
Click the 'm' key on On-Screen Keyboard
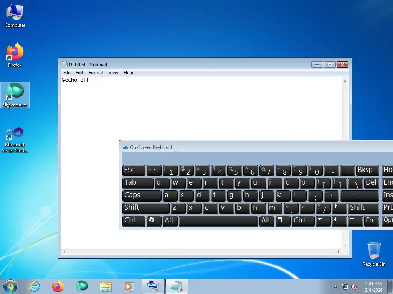coord(275,208)
